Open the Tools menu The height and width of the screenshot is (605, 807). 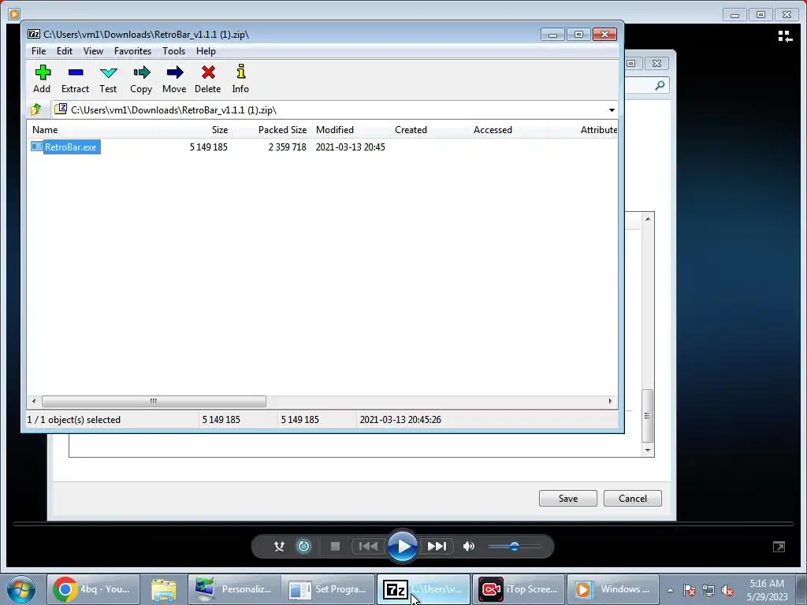174,51
